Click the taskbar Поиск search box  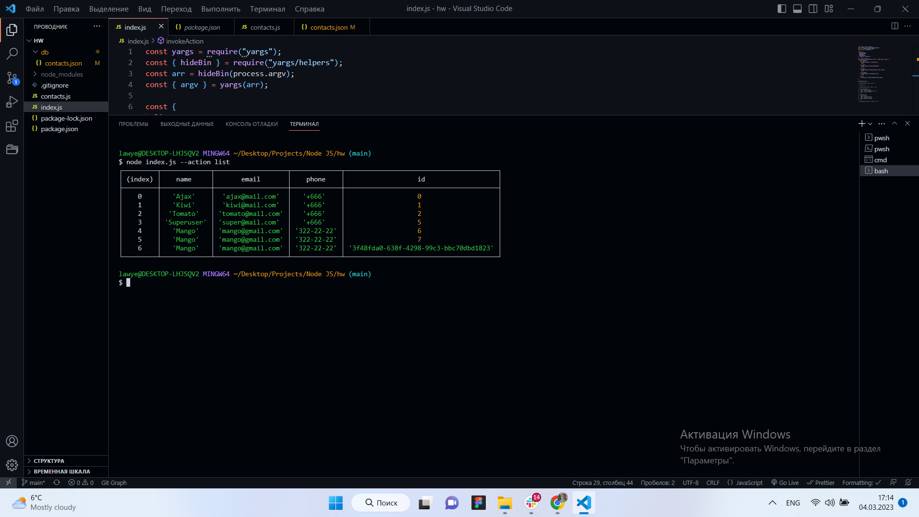pos(381,503)
